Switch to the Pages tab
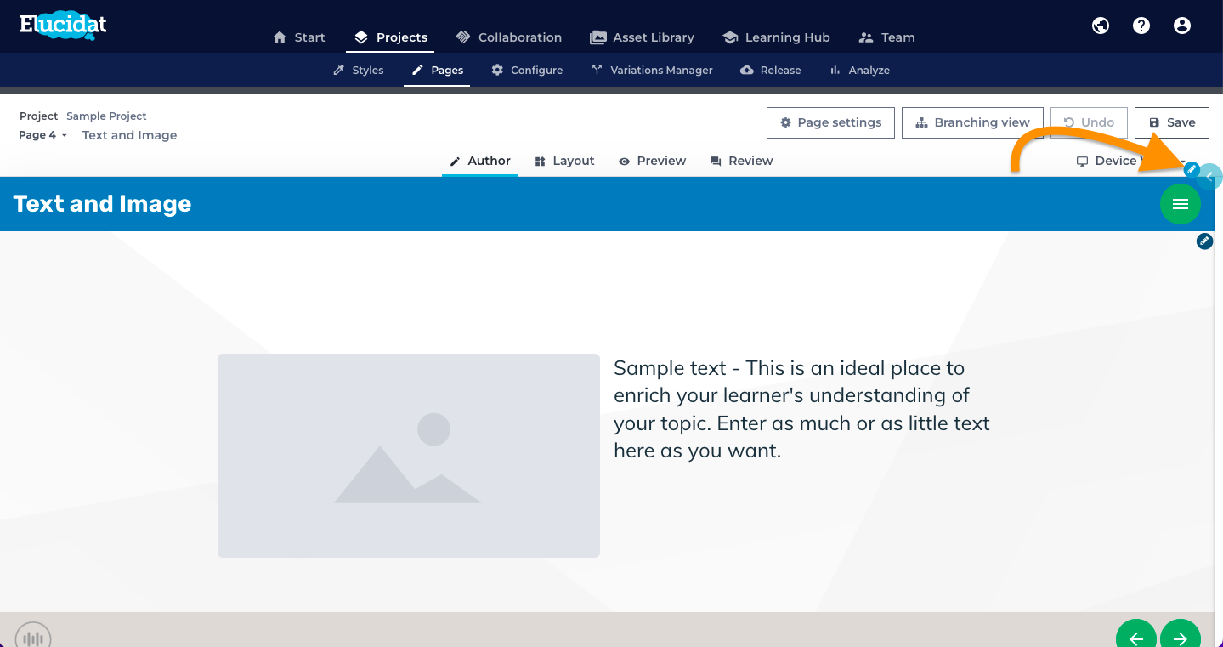 (x=438, y=71)
